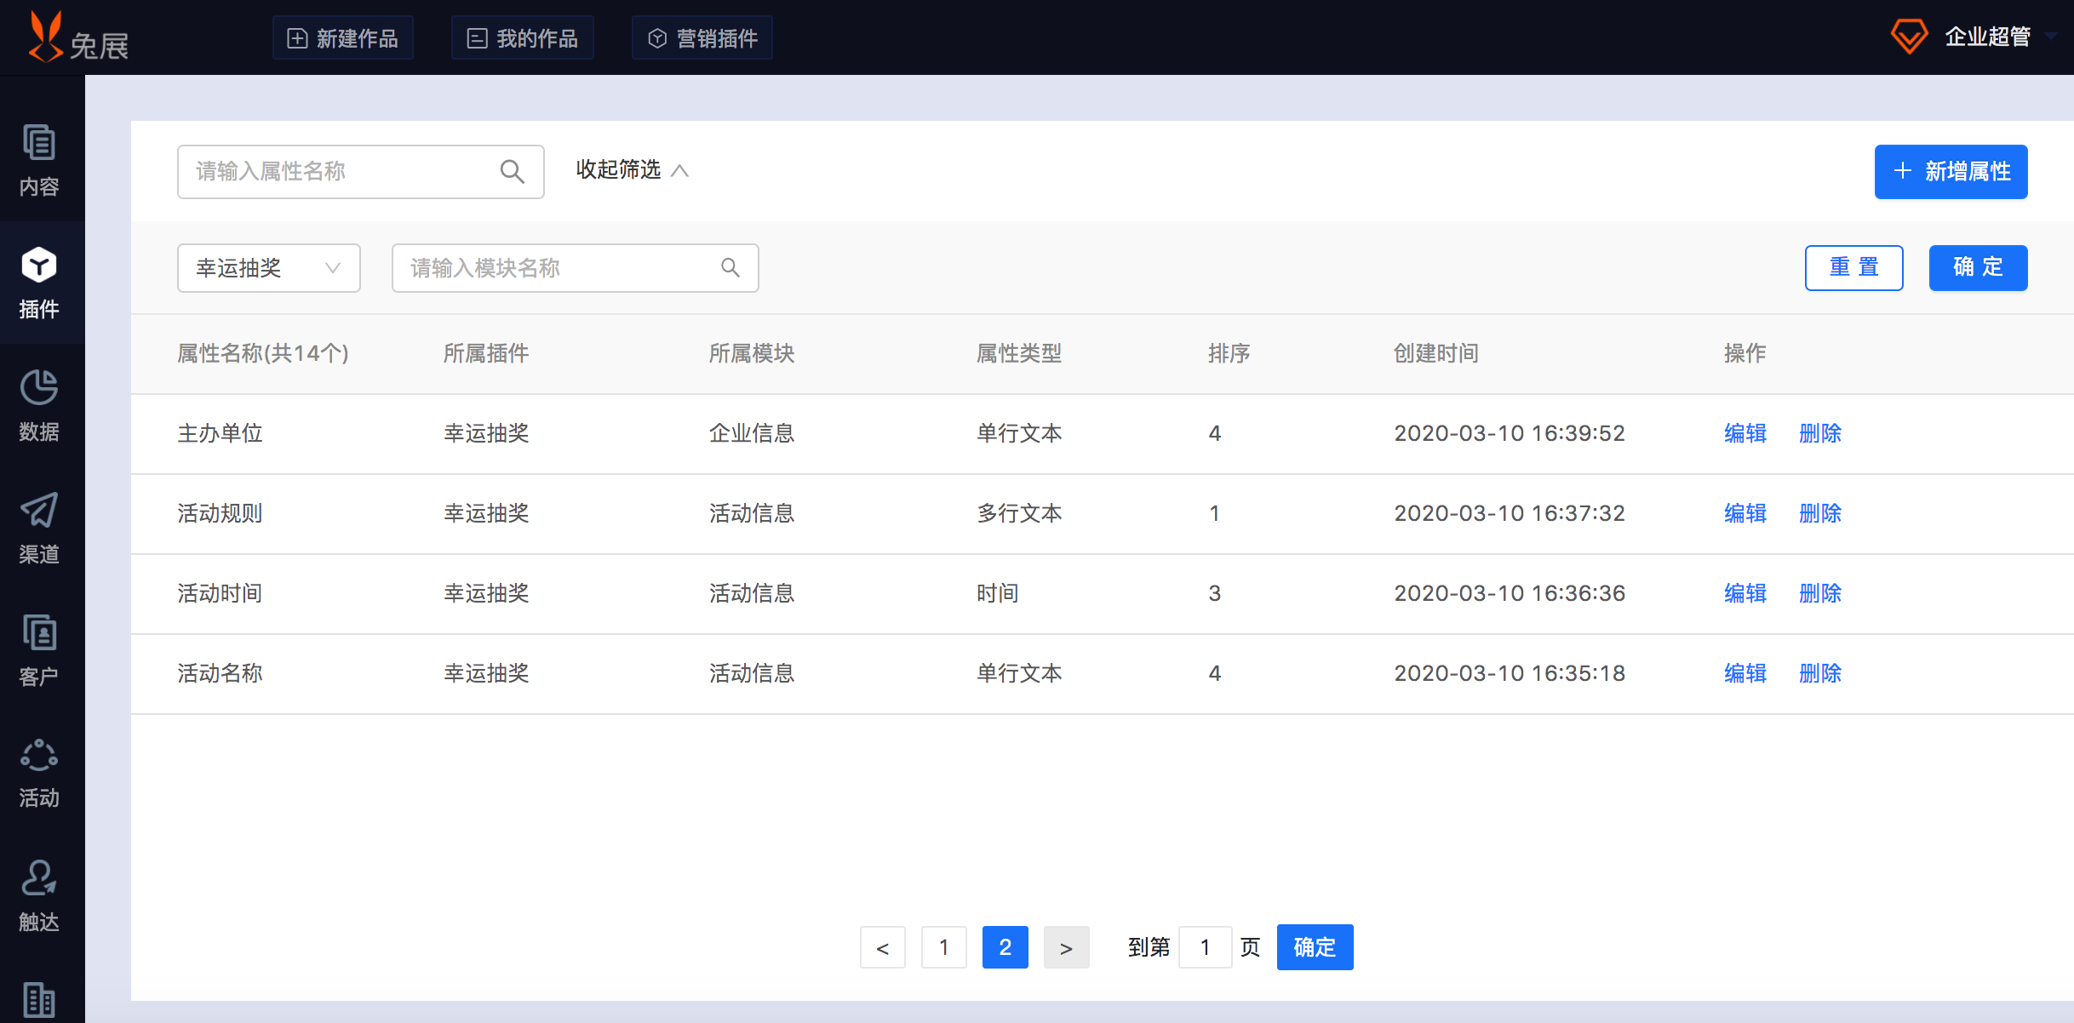Click the 新增属性 button
This screenshot has width=2074, height=1023.
click(x=1951, y=172)
